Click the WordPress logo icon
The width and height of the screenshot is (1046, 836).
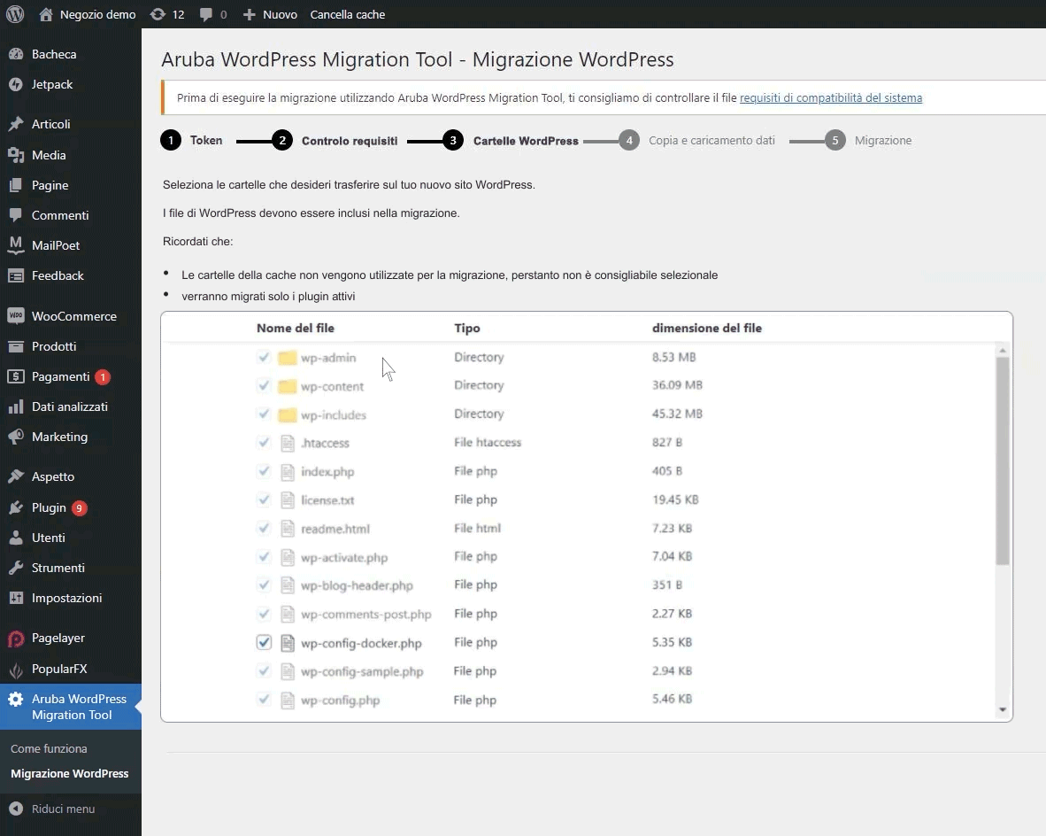coord(15,14)
